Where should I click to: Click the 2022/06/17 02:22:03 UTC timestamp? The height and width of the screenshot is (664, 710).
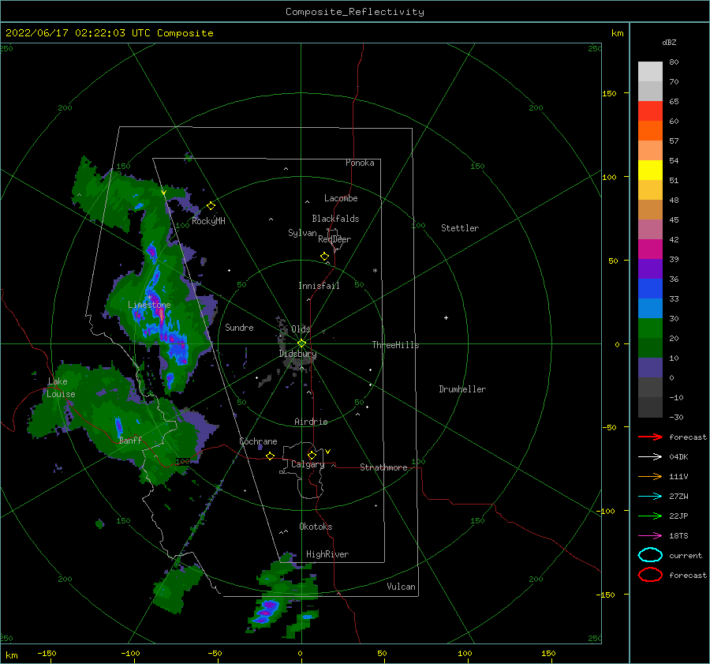pos(110,33)
